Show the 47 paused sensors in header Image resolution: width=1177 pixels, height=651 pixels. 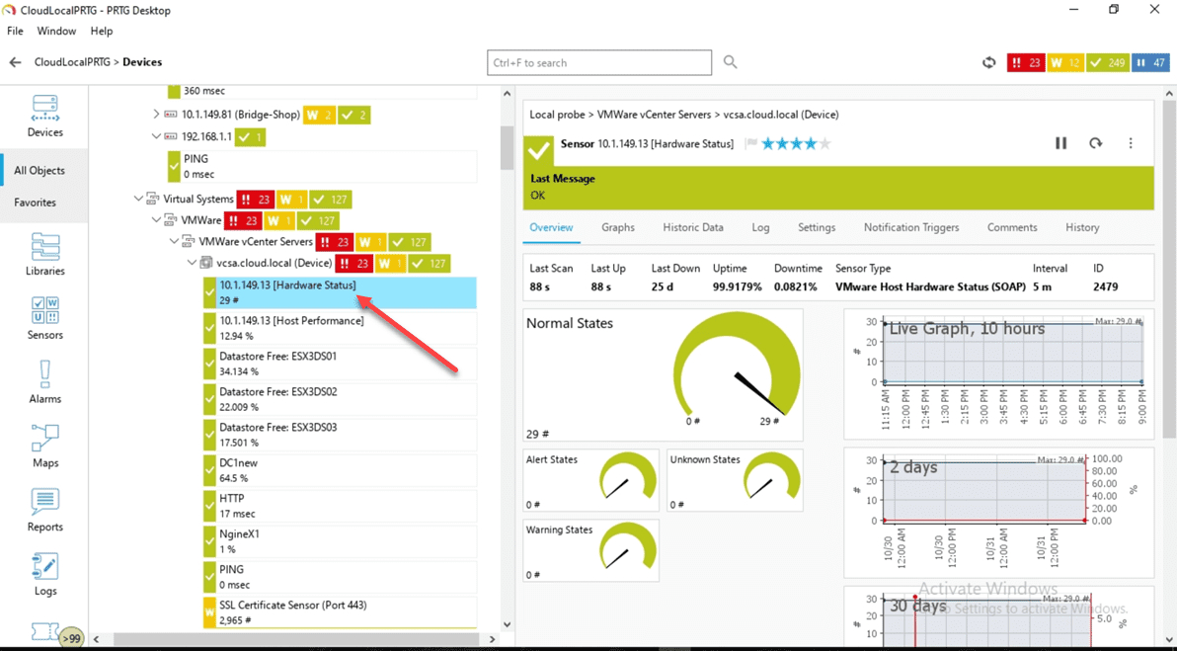click(1150, 63)
